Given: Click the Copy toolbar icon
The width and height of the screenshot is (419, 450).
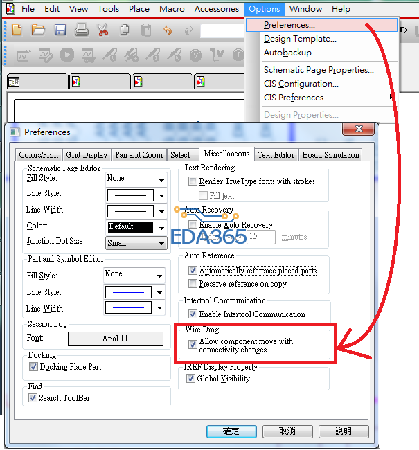Looking at the screenshot, I should pos(125,30).
